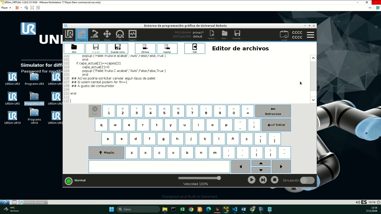Tap the down arrow cursor key
This screenshot has height=214, width=381.
click(x=261, y=170)
